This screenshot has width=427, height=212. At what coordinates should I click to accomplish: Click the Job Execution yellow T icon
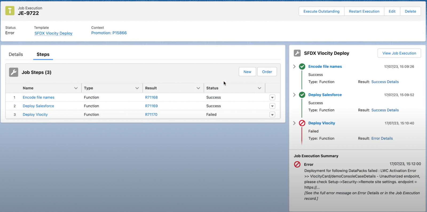[x=10, y=11]
